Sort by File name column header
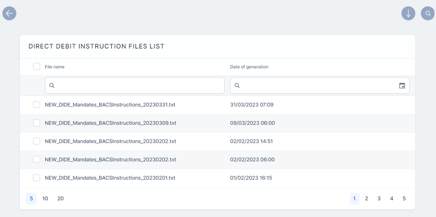436x217 pixels. tap(54, 67)
